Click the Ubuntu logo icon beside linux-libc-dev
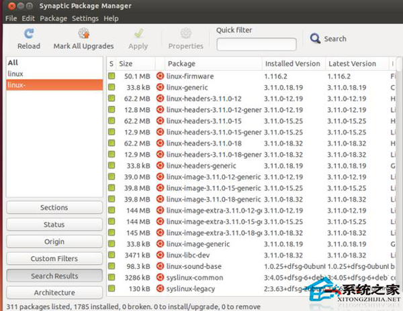The image size is (403, 311). click(x=160, y=255)
